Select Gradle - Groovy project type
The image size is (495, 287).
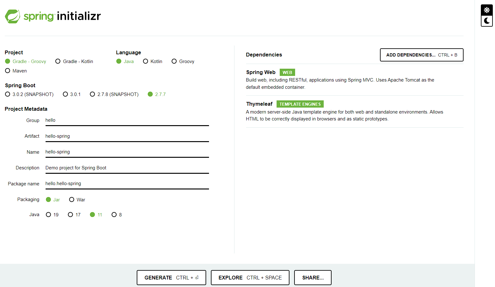pos(26,61)
